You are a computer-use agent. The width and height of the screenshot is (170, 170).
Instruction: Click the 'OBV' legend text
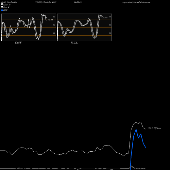click(x=5, y=10)
